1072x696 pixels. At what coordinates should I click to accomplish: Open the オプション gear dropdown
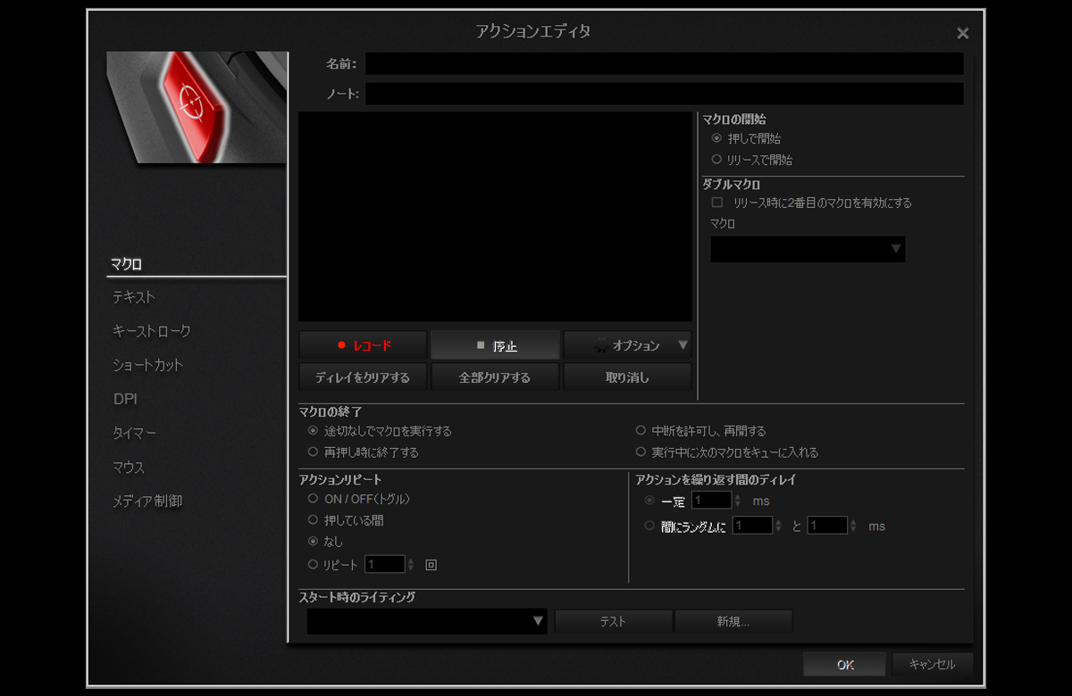coord(627,345)
